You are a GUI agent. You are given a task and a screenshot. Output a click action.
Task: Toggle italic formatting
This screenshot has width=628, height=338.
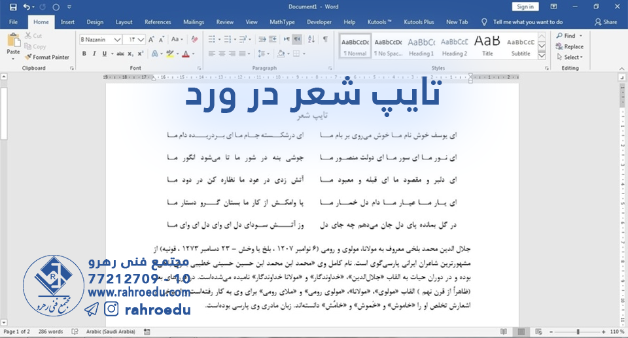click(x=94, y=54)
